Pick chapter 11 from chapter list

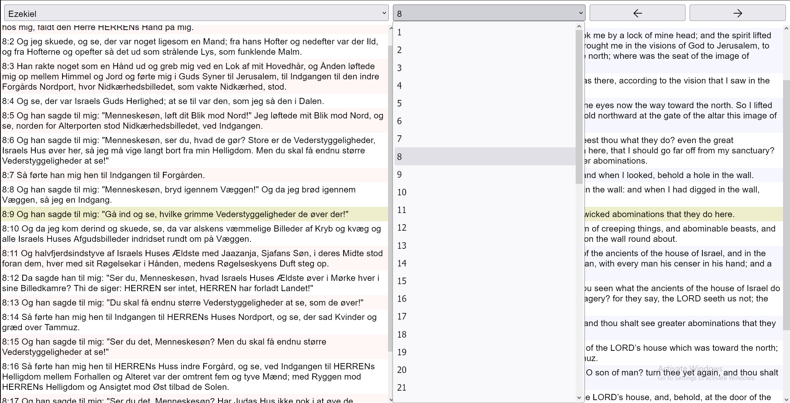point(485,210)
